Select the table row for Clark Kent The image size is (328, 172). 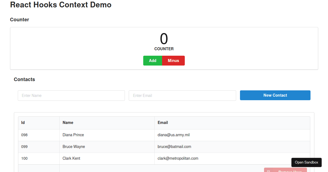pyautogui.click(x=71, y=158)
